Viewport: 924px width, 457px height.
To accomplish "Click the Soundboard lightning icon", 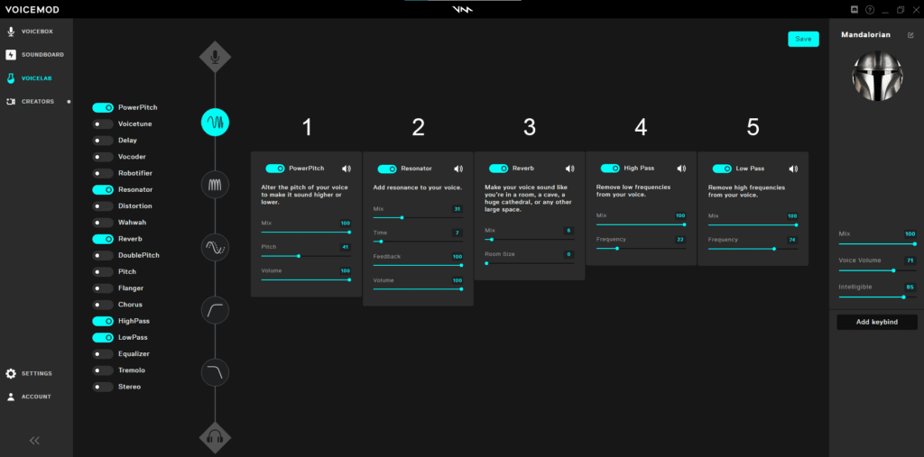I will tap(11, 55).
